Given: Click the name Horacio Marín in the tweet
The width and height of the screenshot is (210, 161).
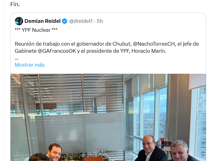Looking at the screenshot, I should pos(149,51).
